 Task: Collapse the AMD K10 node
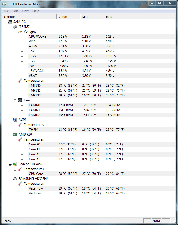pyautogui.click(x=10, y=135)
